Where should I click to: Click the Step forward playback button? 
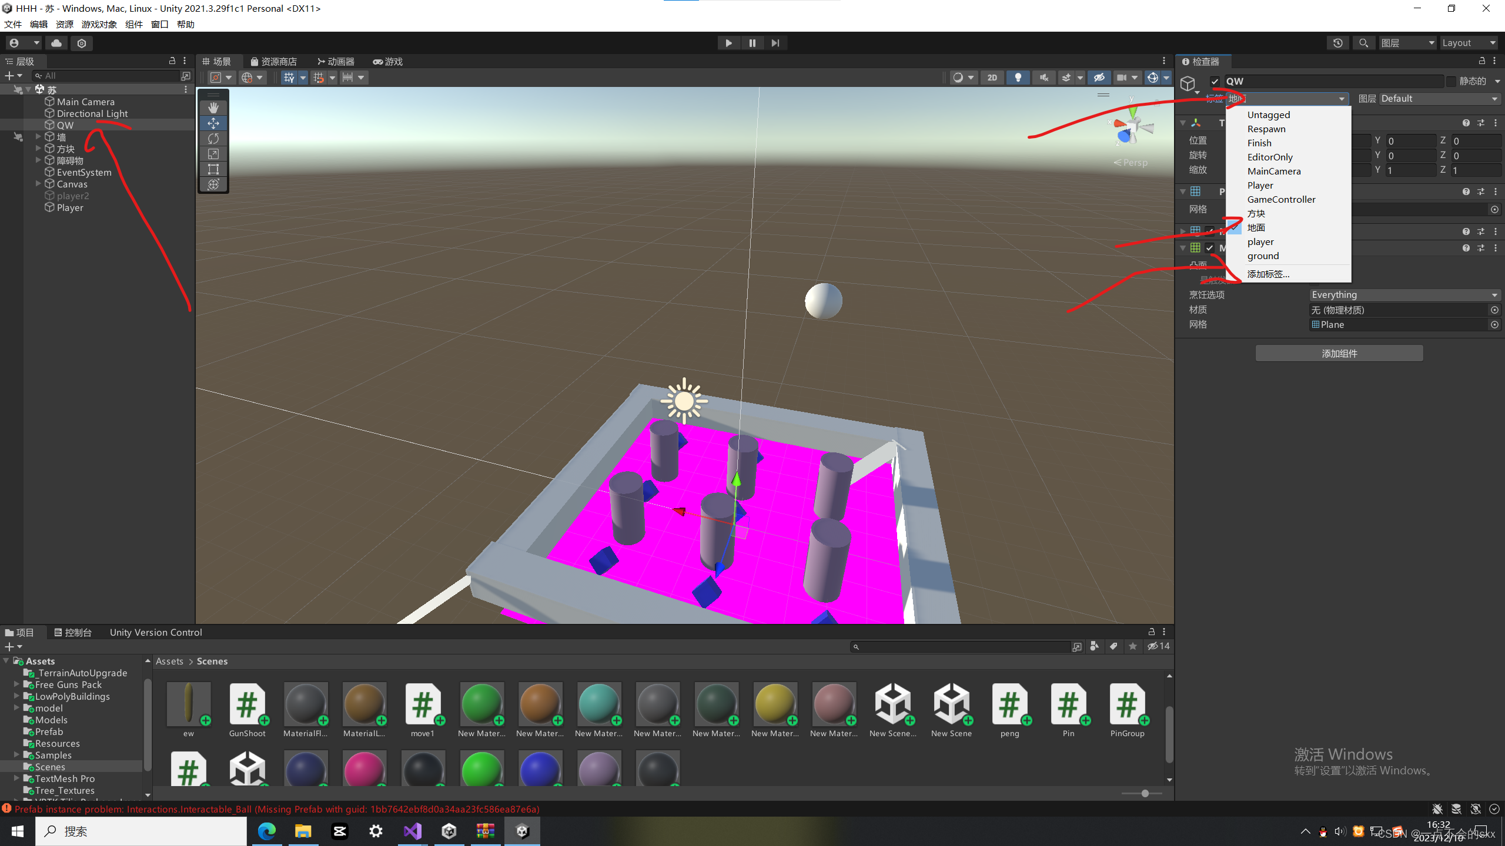pos(775,43)
